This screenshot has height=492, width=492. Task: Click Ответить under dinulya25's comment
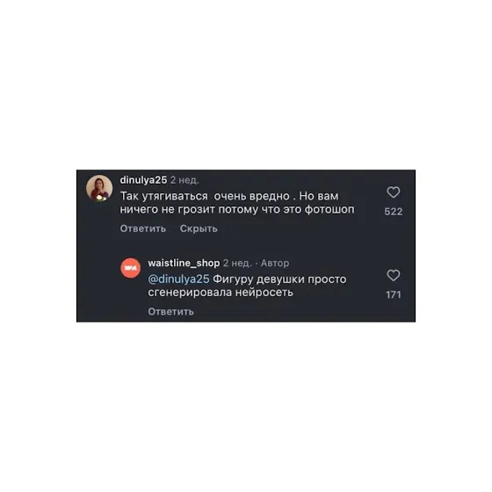coord(142,228)
